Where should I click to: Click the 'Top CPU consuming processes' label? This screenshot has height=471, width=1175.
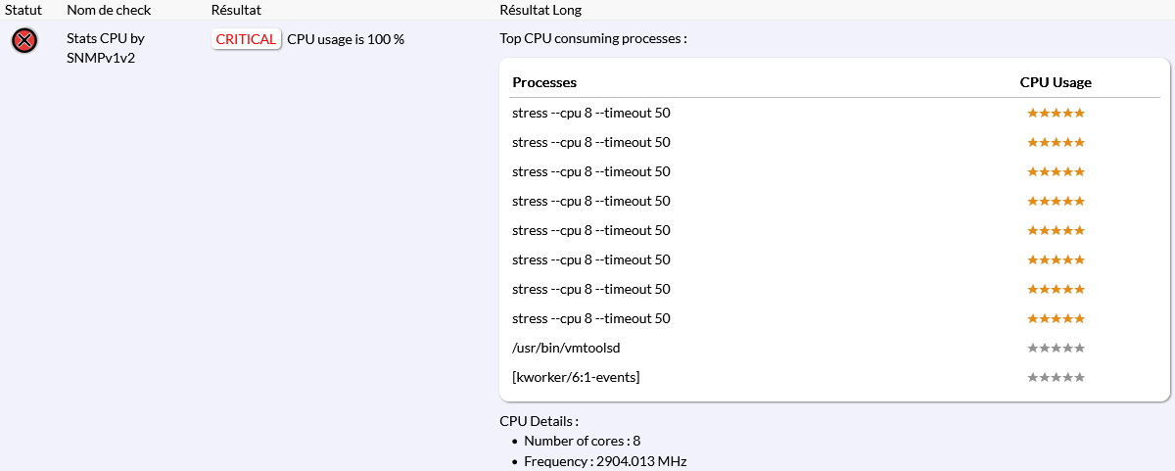tap(593, 39)
